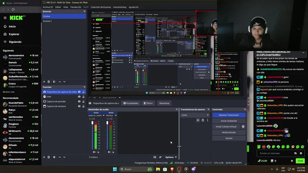Open audio mixer advanced properties gear
The width and height of the screenshot is (308, 173).
click(160, 157)
